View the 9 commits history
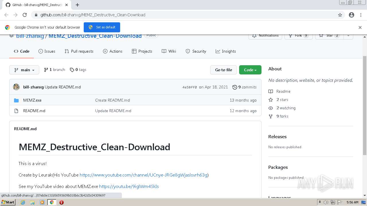367x206 pixels. click(x=245, y=87)
